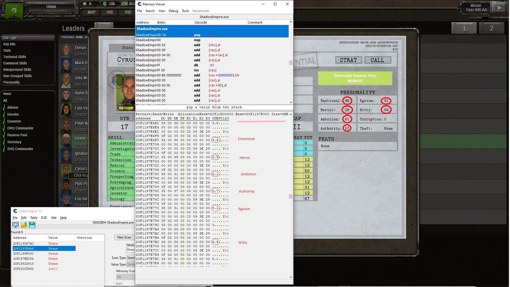510x287 pixels.
Task: Open the Memory Scan region All dropdown
Action: (x=125, y=277)
